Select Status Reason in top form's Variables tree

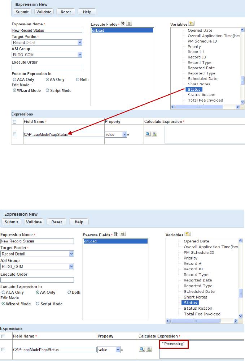[x=202, y=95]
